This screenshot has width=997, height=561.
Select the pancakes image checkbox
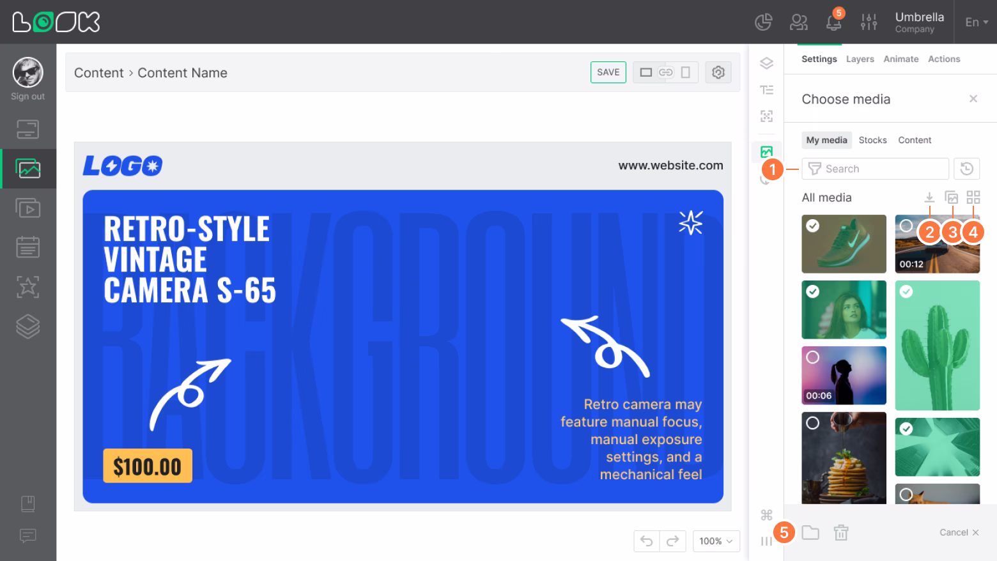[812, 423]
